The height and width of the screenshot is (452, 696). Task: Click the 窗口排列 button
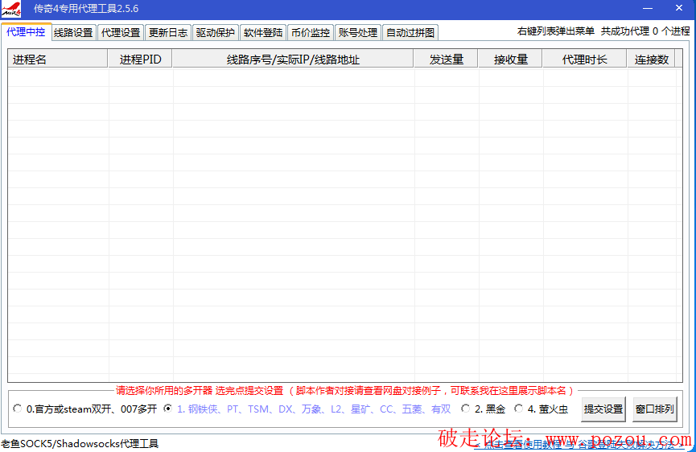tap(655, 409)
